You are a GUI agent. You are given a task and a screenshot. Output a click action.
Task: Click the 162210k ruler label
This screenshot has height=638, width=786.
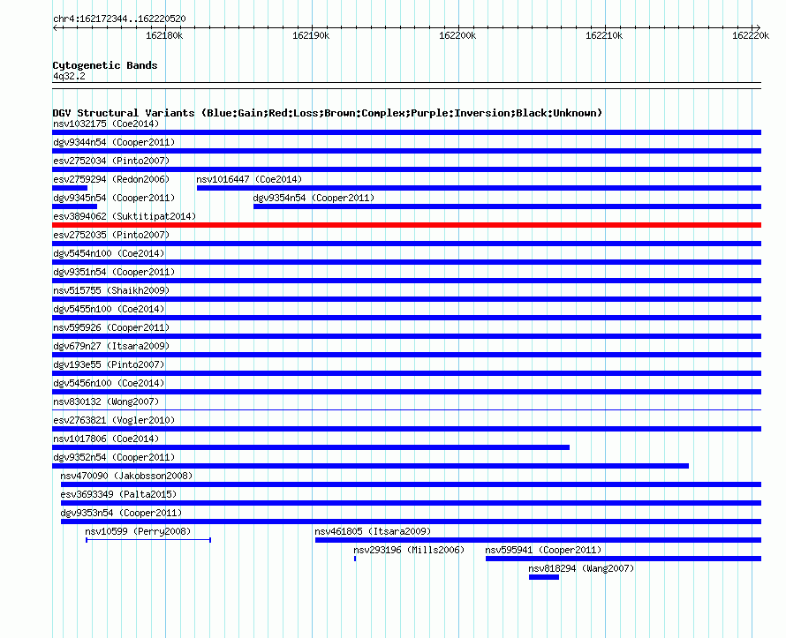tap(604, 35)
